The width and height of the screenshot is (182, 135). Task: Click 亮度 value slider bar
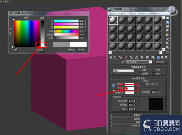[66, 38]
